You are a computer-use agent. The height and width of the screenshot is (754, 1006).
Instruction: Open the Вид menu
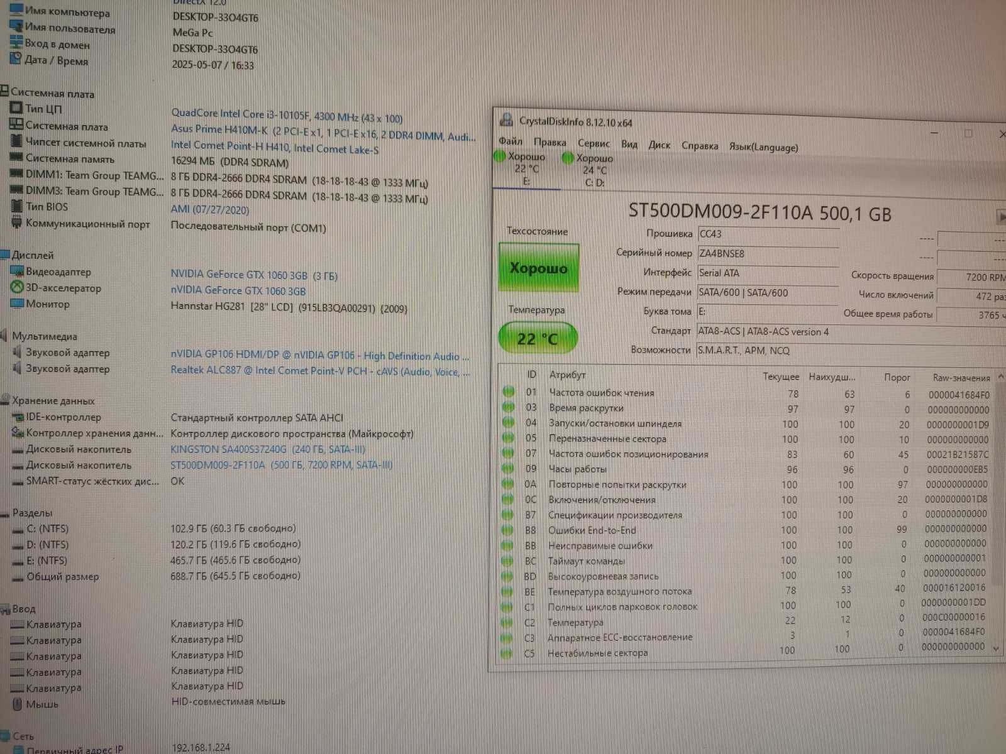tap(629, 144)
